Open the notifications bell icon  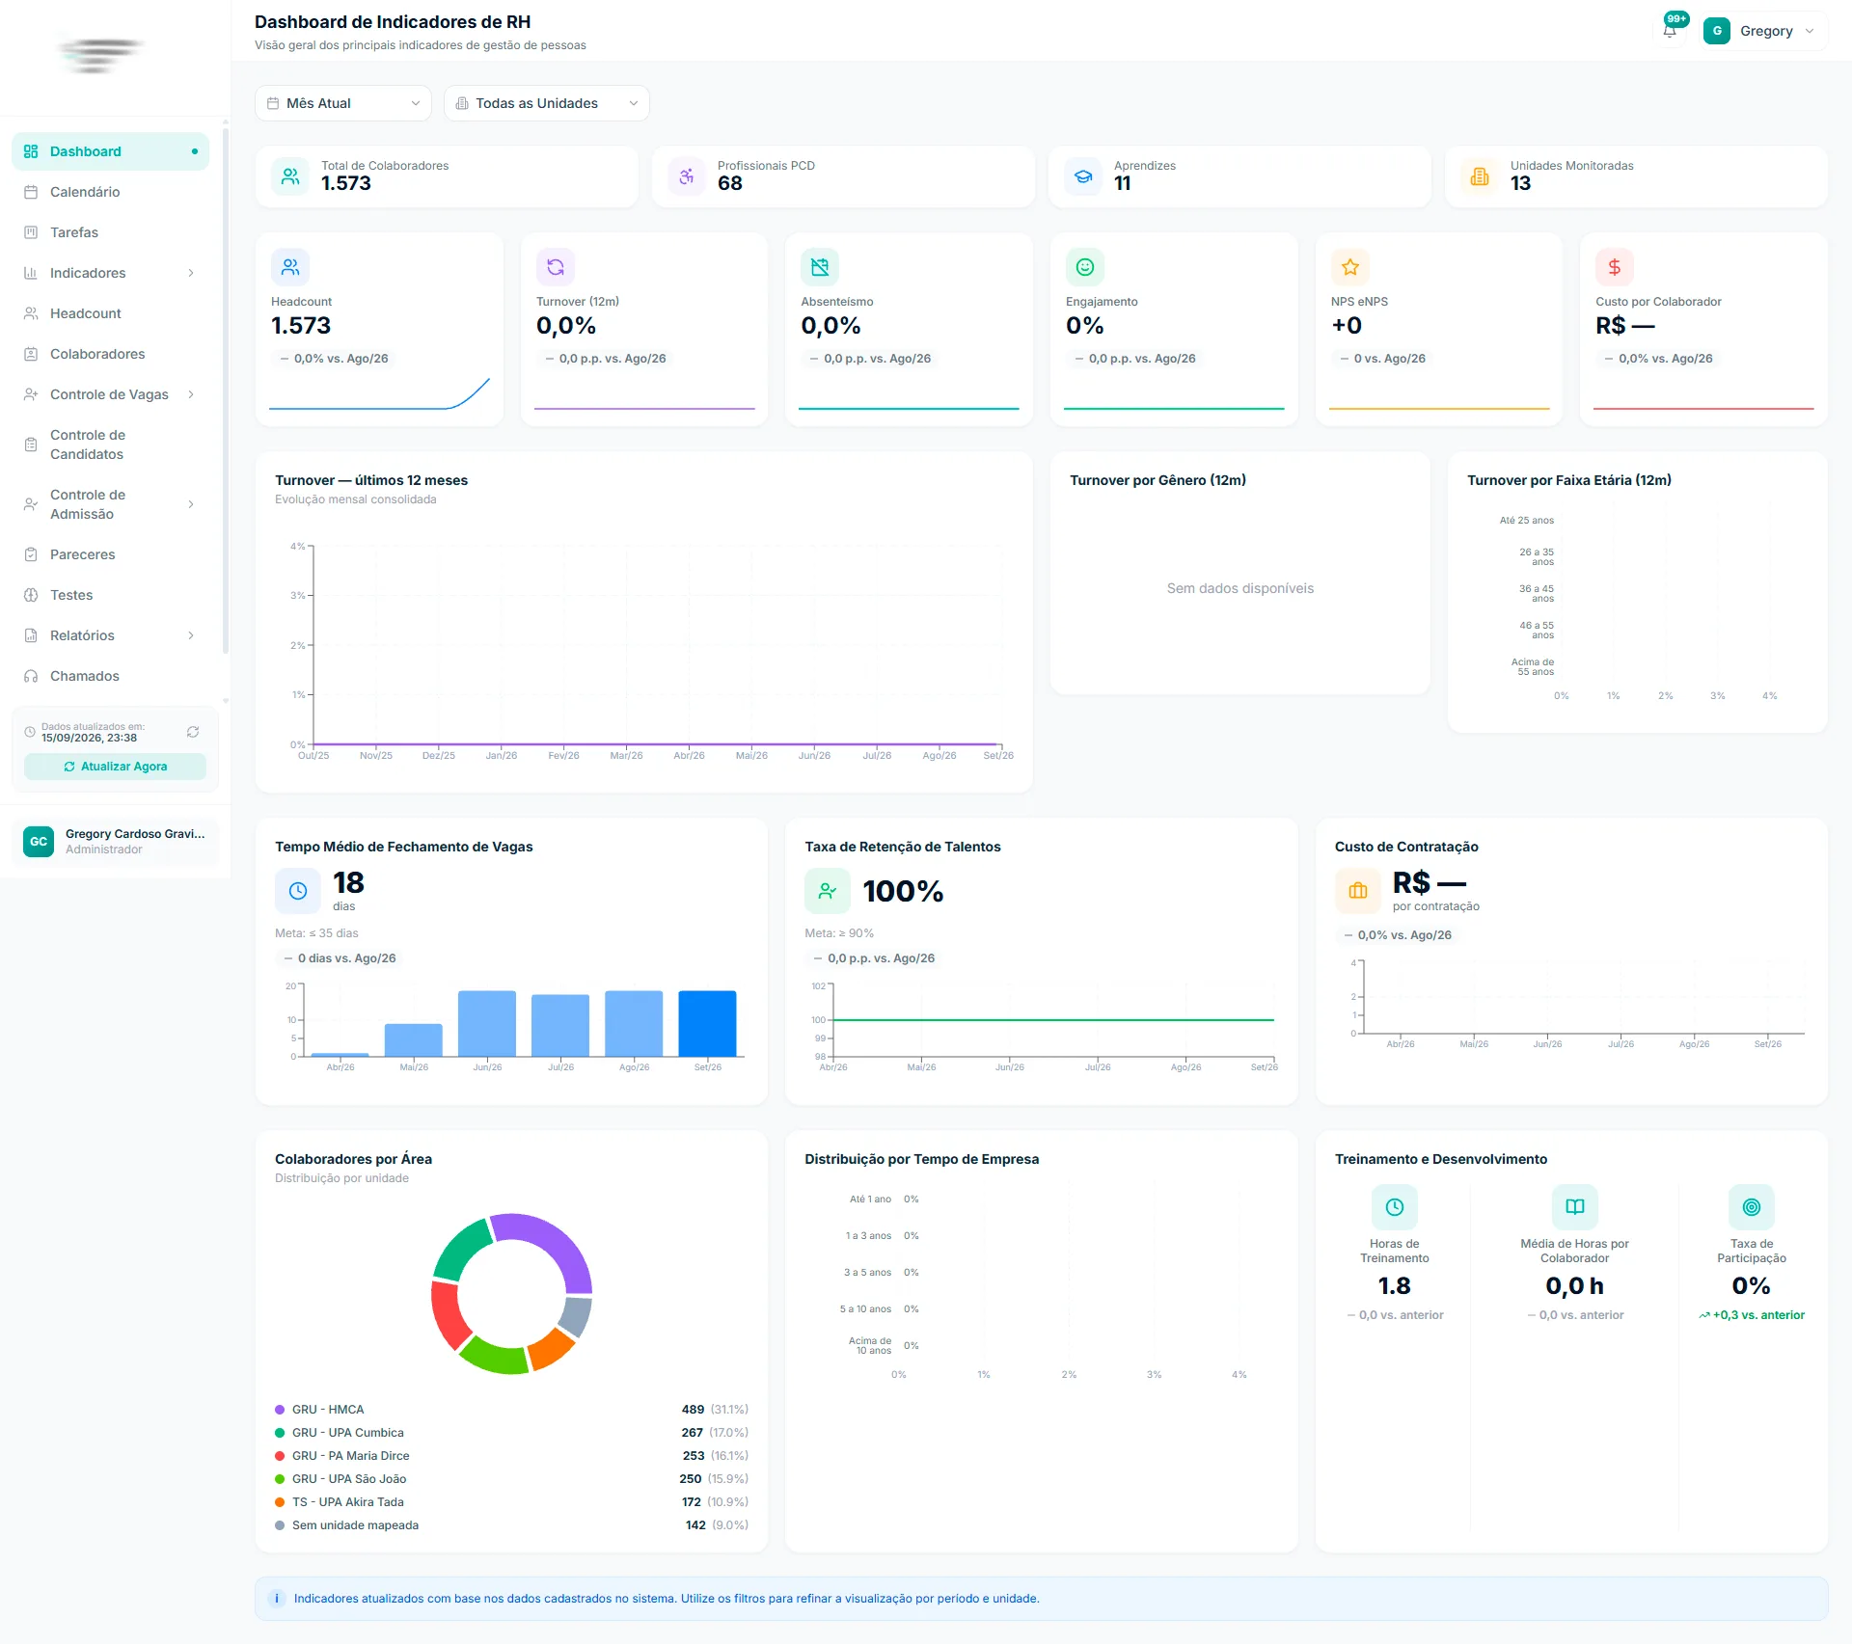pos(1670,31)
